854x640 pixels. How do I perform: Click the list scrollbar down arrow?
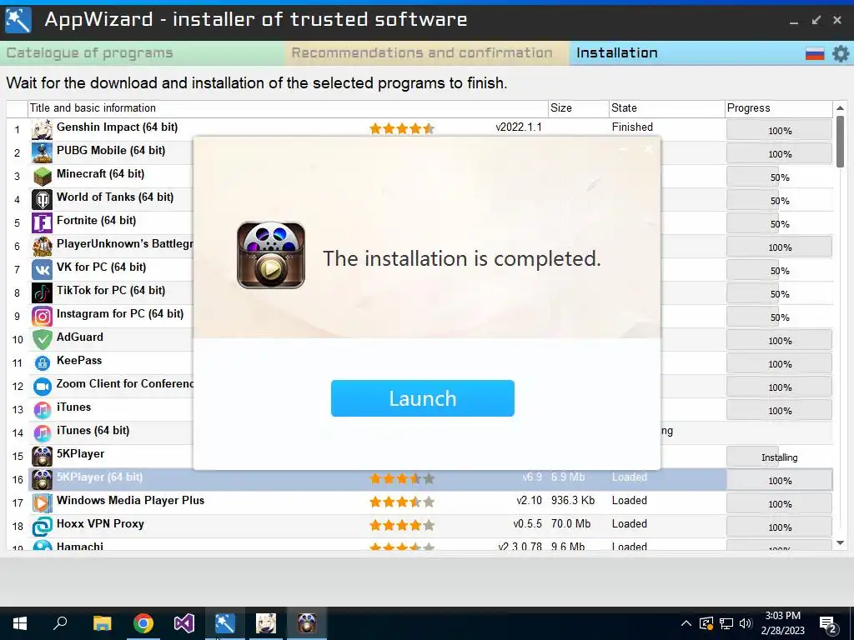[840, 542]
